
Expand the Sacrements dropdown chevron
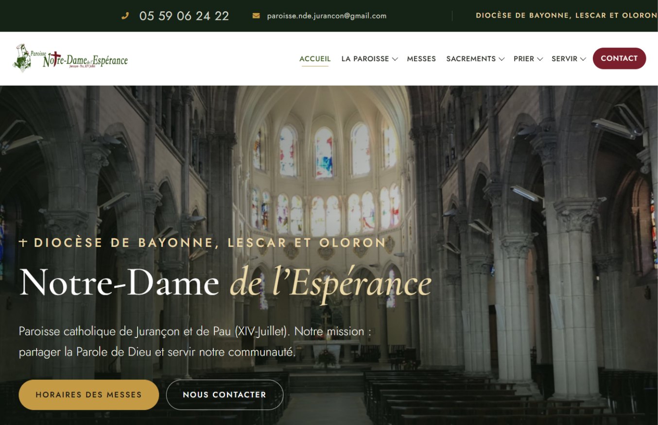(x=502, y=59)
